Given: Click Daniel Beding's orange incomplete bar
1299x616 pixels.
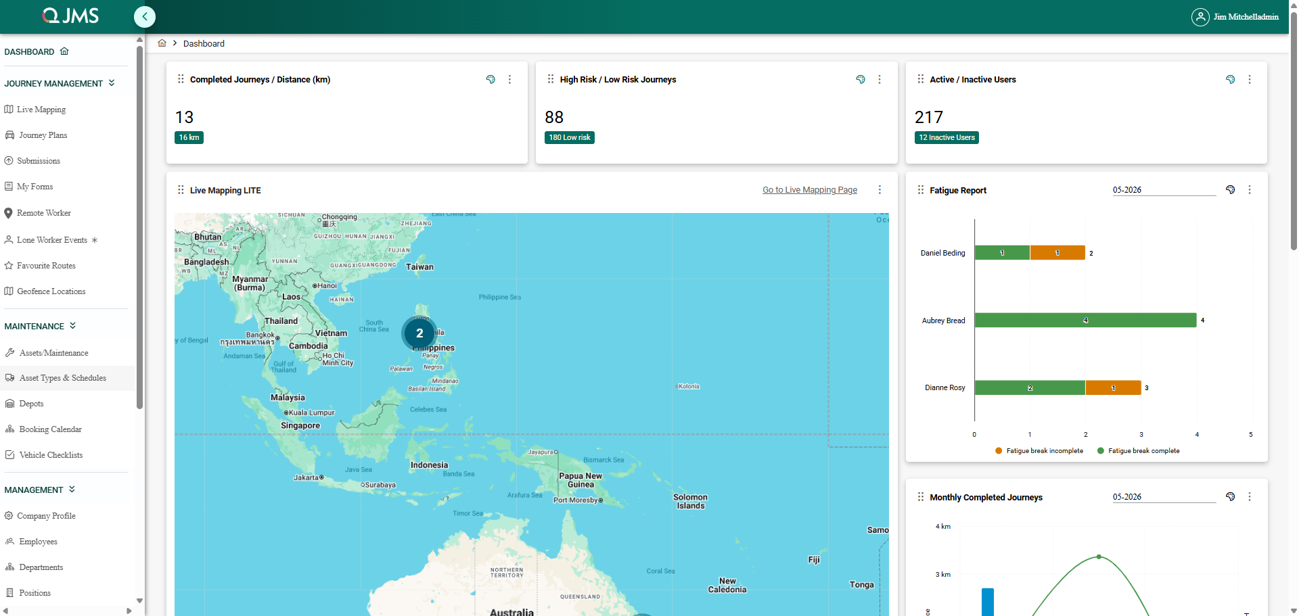Looking at the screenshot, I should [x=1057, y=253].
